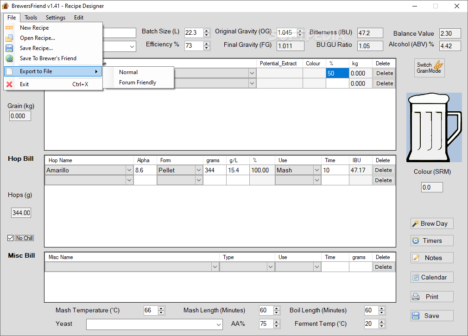Open the Tools menu
Screen dimensions: 468x336
[x=31, y=18]
